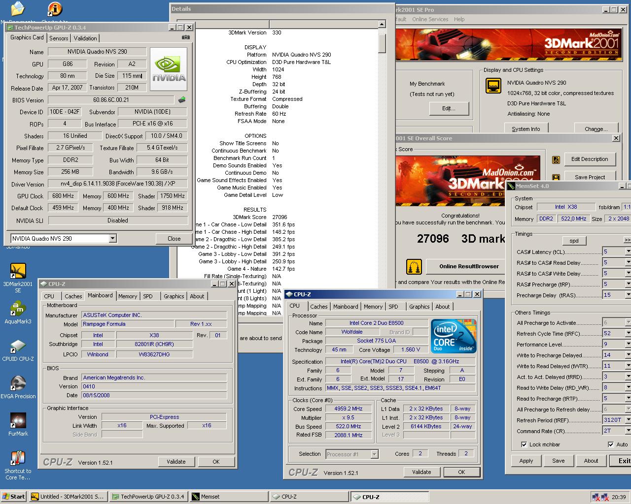Viewport: 631px width, 504px height.
Task: Click Validate in front CPU-Z window
Action: (x=421, y=472)
